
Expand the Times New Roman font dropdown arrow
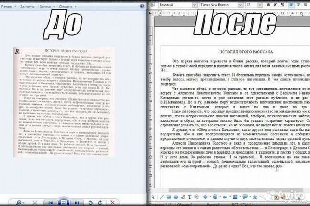click(240, 5)
